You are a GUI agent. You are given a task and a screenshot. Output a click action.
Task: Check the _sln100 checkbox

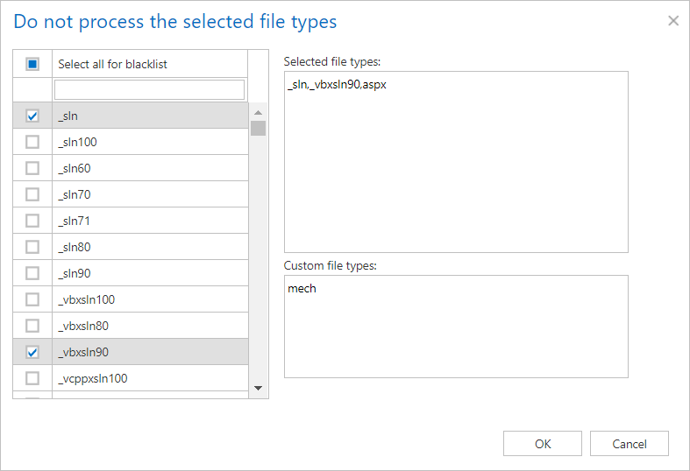[x=32, y=142]
